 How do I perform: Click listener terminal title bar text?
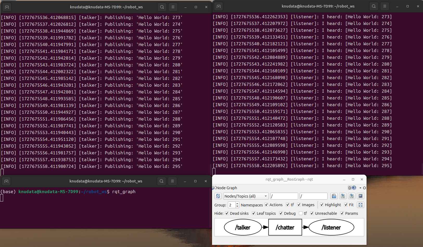[318, 6]
